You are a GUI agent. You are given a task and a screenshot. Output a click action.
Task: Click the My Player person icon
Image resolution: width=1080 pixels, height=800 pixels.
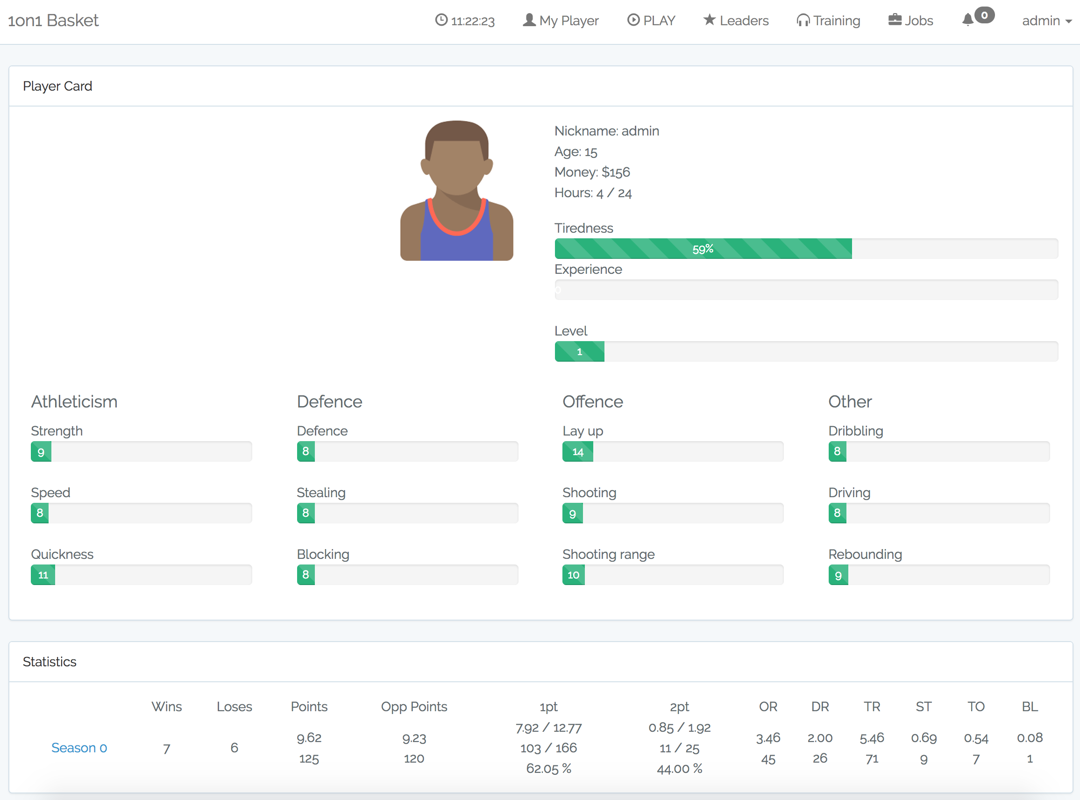point(529,20)
